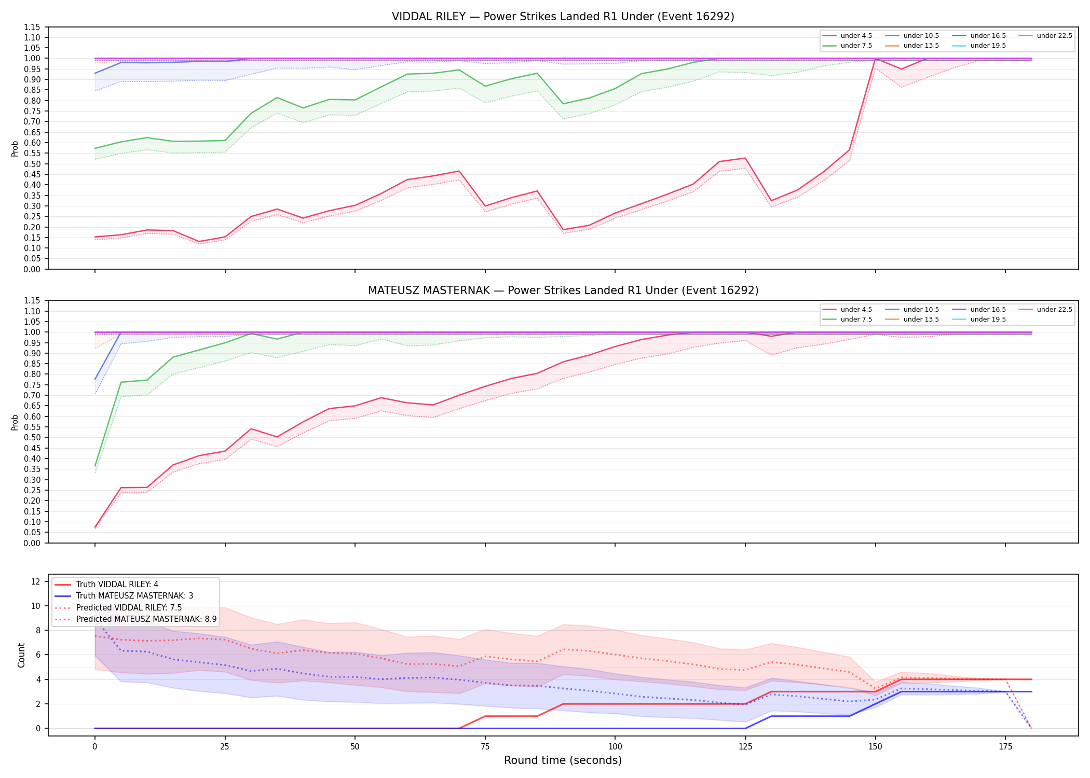
Task: Click the 125 tick label on the time axis
Action: [745, 747]
